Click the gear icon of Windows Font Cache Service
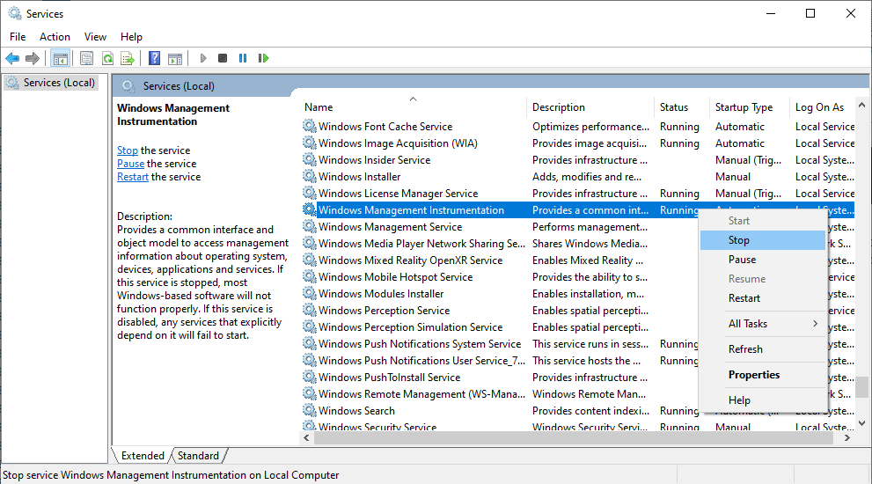872x484 pixels. (309, 127)
